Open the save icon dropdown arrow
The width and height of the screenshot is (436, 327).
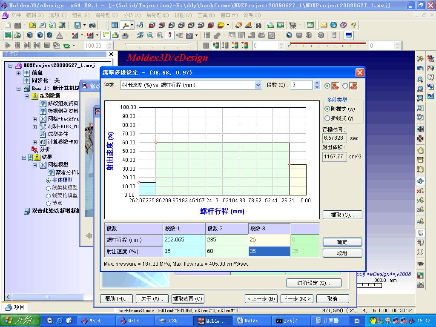point(84,25)
